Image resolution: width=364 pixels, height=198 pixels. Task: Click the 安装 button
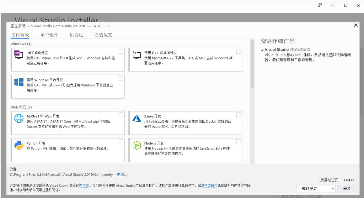(347, 189)
